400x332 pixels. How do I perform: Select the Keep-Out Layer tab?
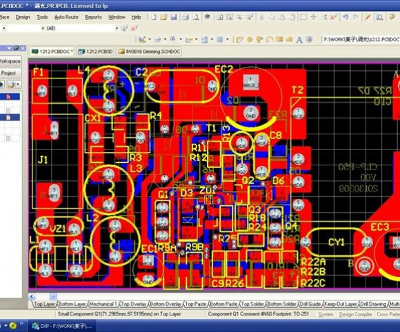(341, 304)
